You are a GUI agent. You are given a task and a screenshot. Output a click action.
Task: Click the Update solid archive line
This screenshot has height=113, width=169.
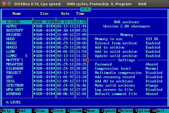128,56
